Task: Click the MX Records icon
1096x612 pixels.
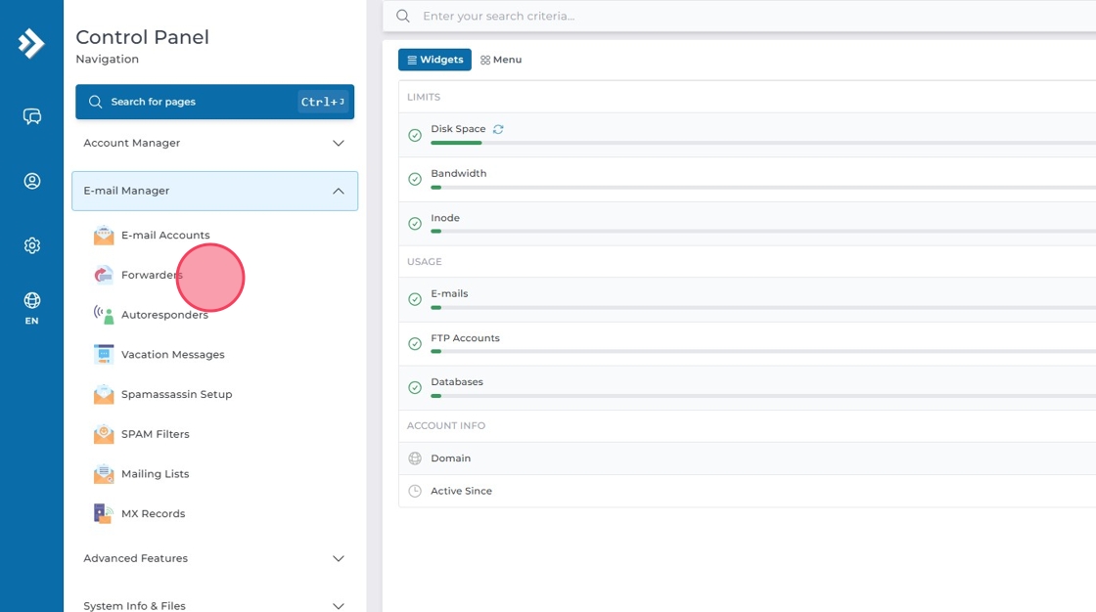Action: (104, 513)
